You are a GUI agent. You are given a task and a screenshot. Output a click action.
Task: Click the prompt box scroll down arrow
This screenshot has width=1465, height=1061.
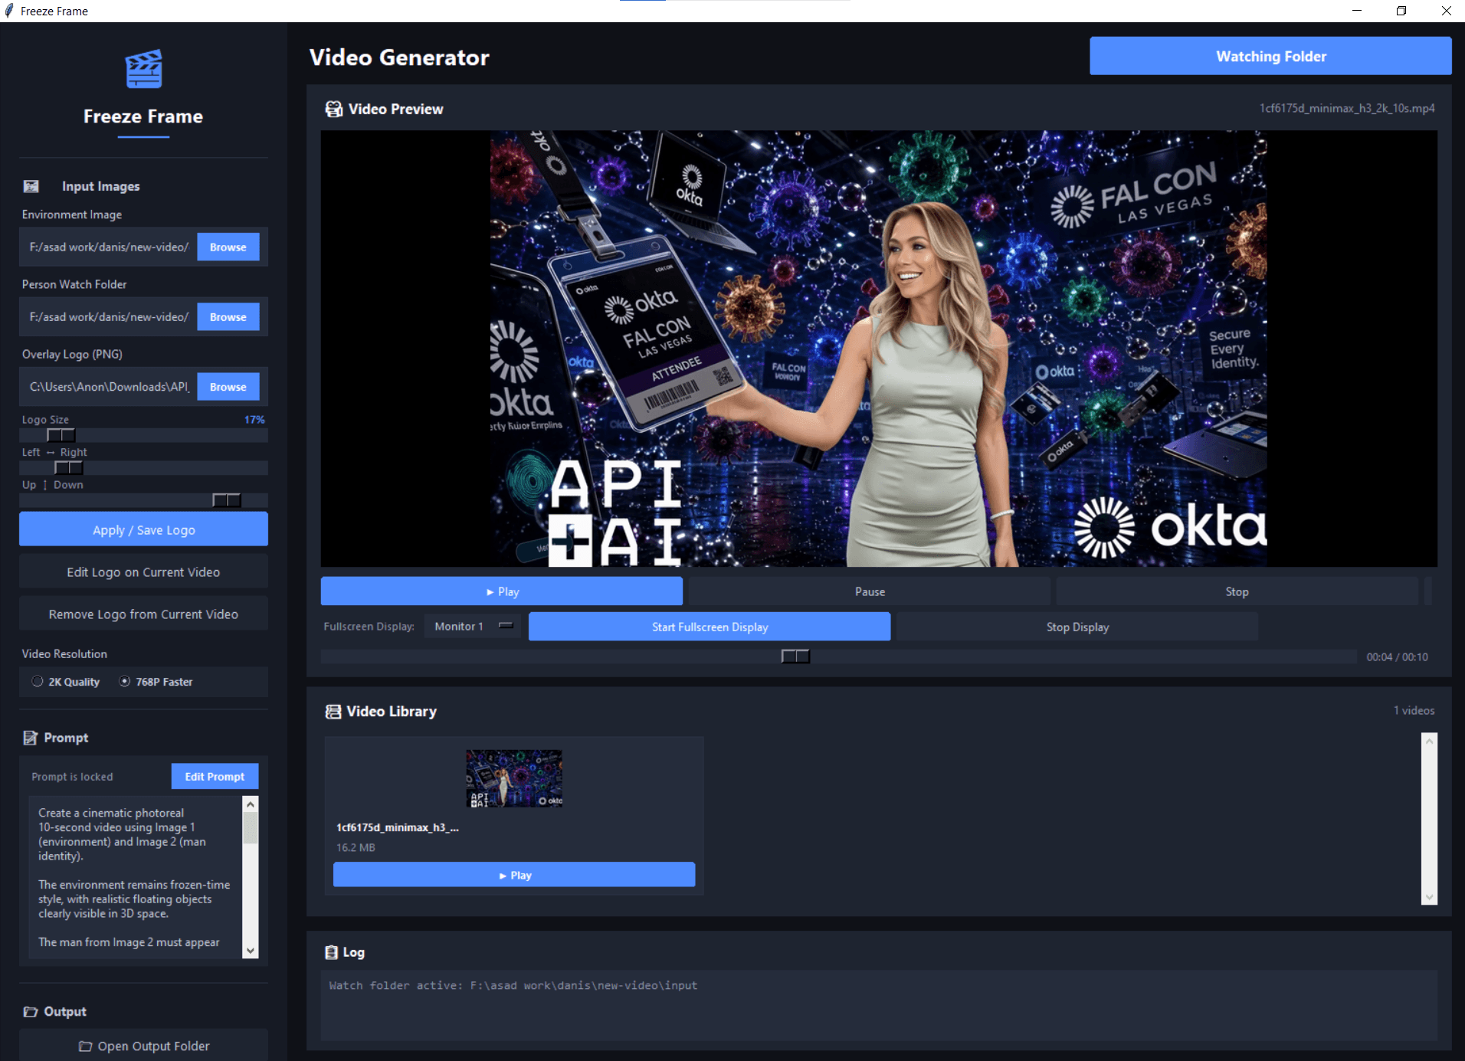click(251, 951)
